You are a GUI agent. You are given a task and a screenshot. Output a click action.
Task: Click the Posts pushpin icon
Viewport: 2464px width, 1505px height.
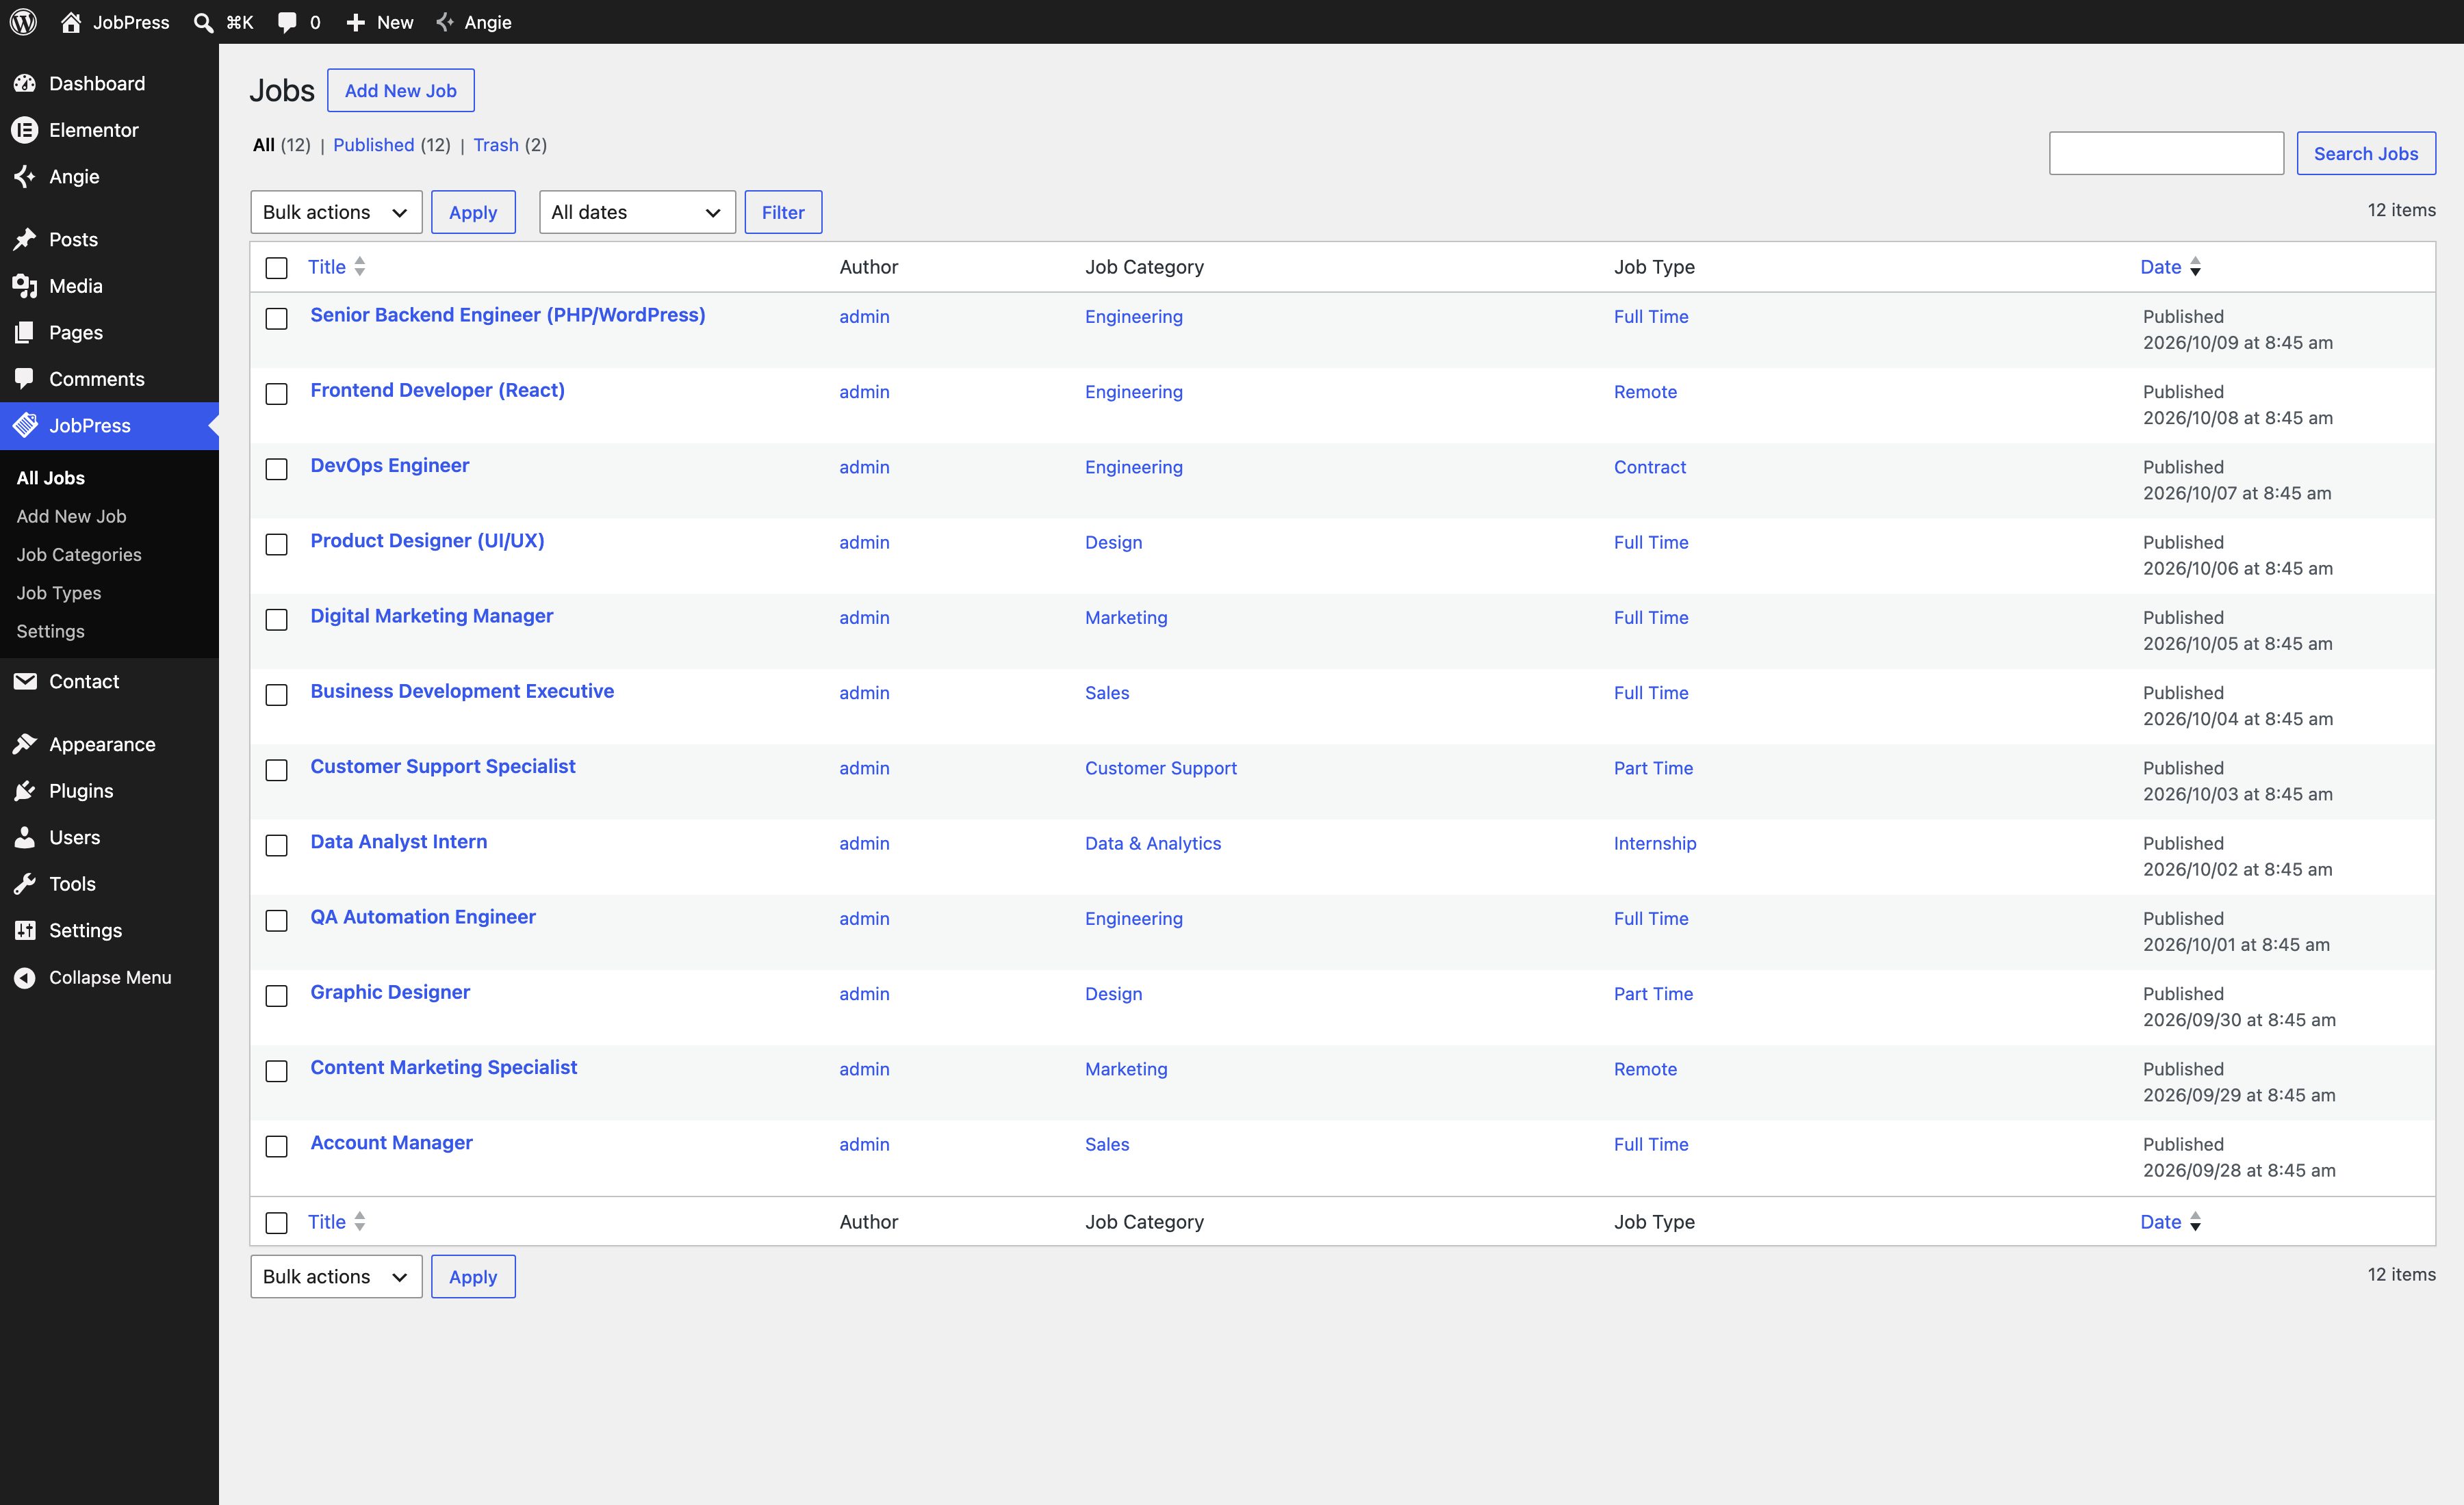coord(25,240)
